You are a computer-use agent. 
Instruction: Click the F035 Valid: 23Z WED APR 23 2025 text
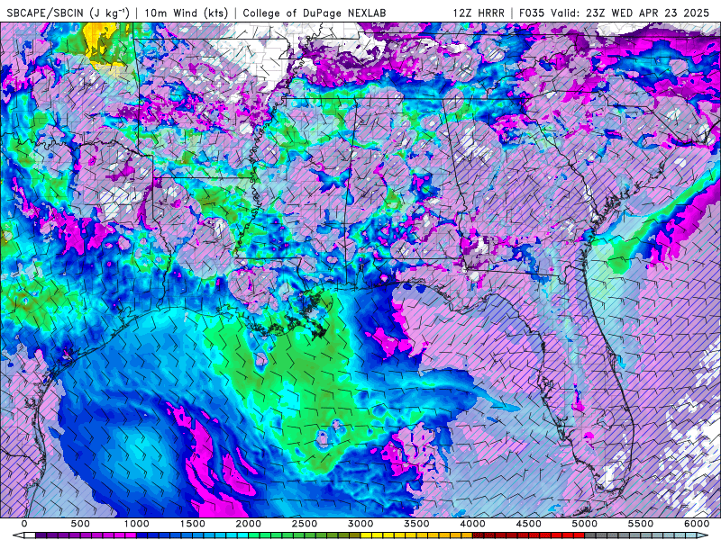[614, 13]
